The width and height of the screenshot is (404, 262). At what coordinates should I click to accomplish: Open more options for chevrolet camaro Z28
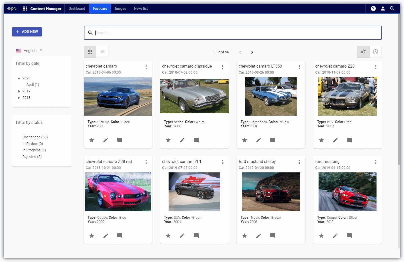pyautogui.click(x=376, y=67)
